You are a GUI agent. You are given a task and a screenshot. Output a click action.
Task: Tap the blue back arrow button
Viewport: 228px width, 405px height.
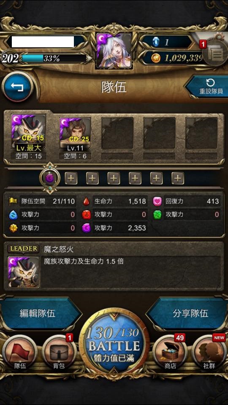point(17,87)
